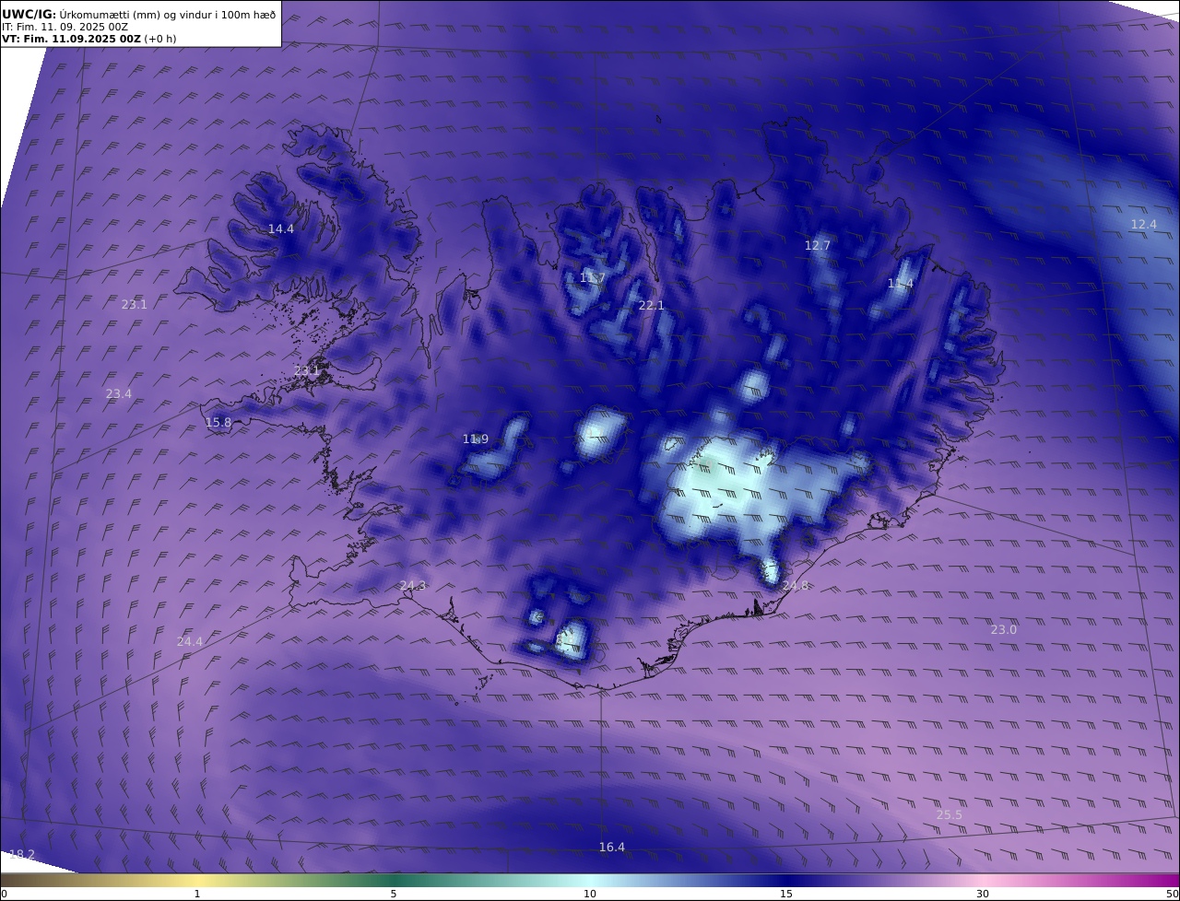Click the 12.4 value over the eastern sea
1180x901 pixels.
pos(1144,224)
